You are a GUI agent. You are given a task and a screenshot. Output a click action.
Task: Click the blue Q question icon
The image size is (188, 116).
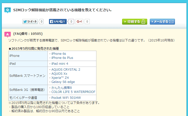point(7,10)
